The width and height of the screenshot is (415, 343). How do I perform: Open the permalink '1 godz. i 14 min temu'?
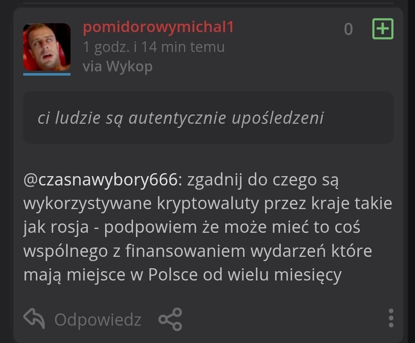(x=154, y=47)
